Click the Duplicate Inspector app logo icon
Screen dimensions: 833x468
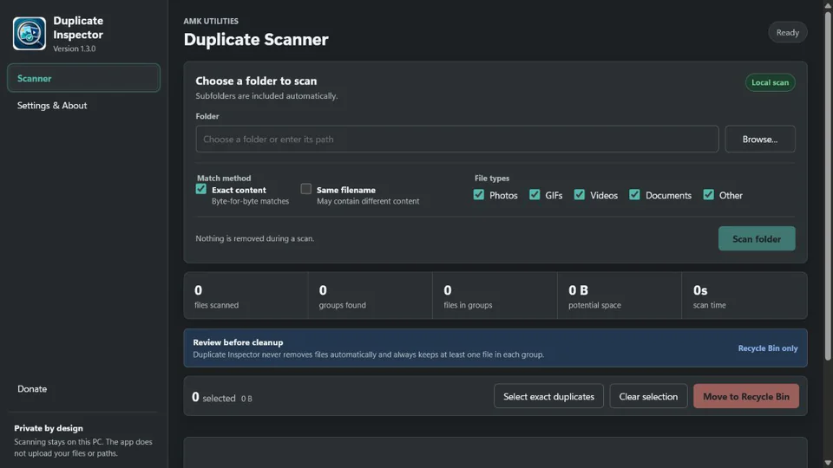(30, 34)
